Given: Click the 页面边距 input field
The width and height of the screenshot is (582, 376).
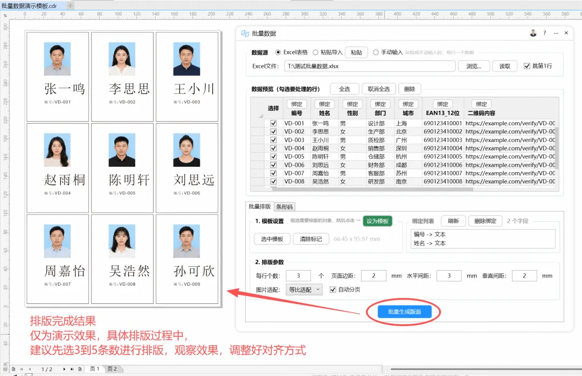Looking at the screenshot, I should tap(373, 275).
